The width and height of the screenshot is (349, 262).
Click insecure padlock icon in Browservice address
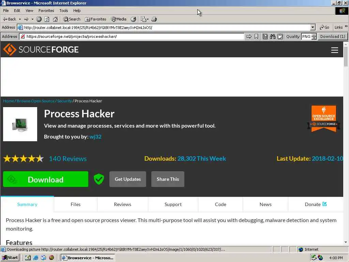coord(23,37)
